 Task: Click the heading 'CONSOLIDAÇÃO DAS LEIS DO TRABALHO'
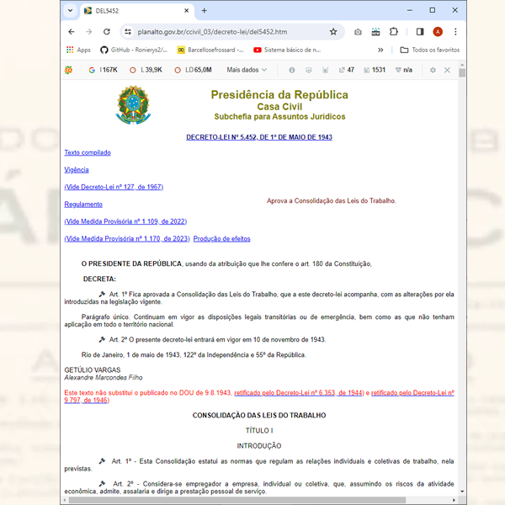tap(259, 416)
